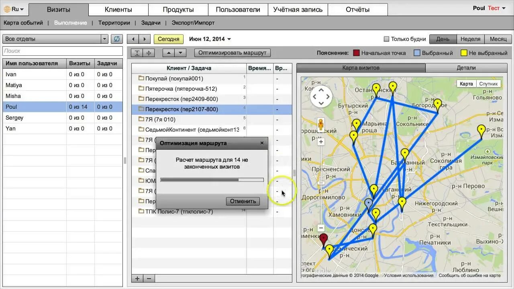Image resolution: width=514 pixels, height=289 pixels.
Task: Open the Клиенты main tab
Action: pyautogui.click(x=118, y=9)
